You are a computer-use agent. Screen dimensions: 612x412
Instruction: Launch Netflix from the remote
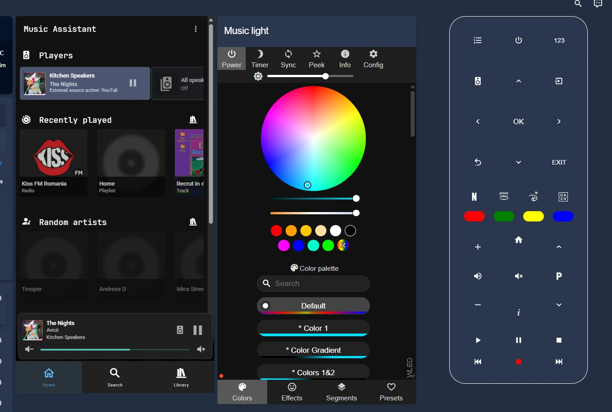pyautogui.click(x=474, y=197)
